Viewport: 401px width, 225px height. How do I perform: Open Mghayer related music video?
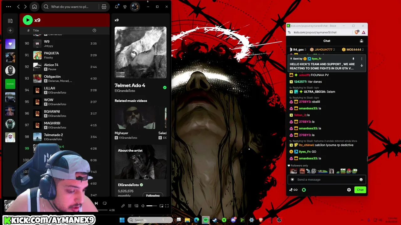(x=135, y=122)
